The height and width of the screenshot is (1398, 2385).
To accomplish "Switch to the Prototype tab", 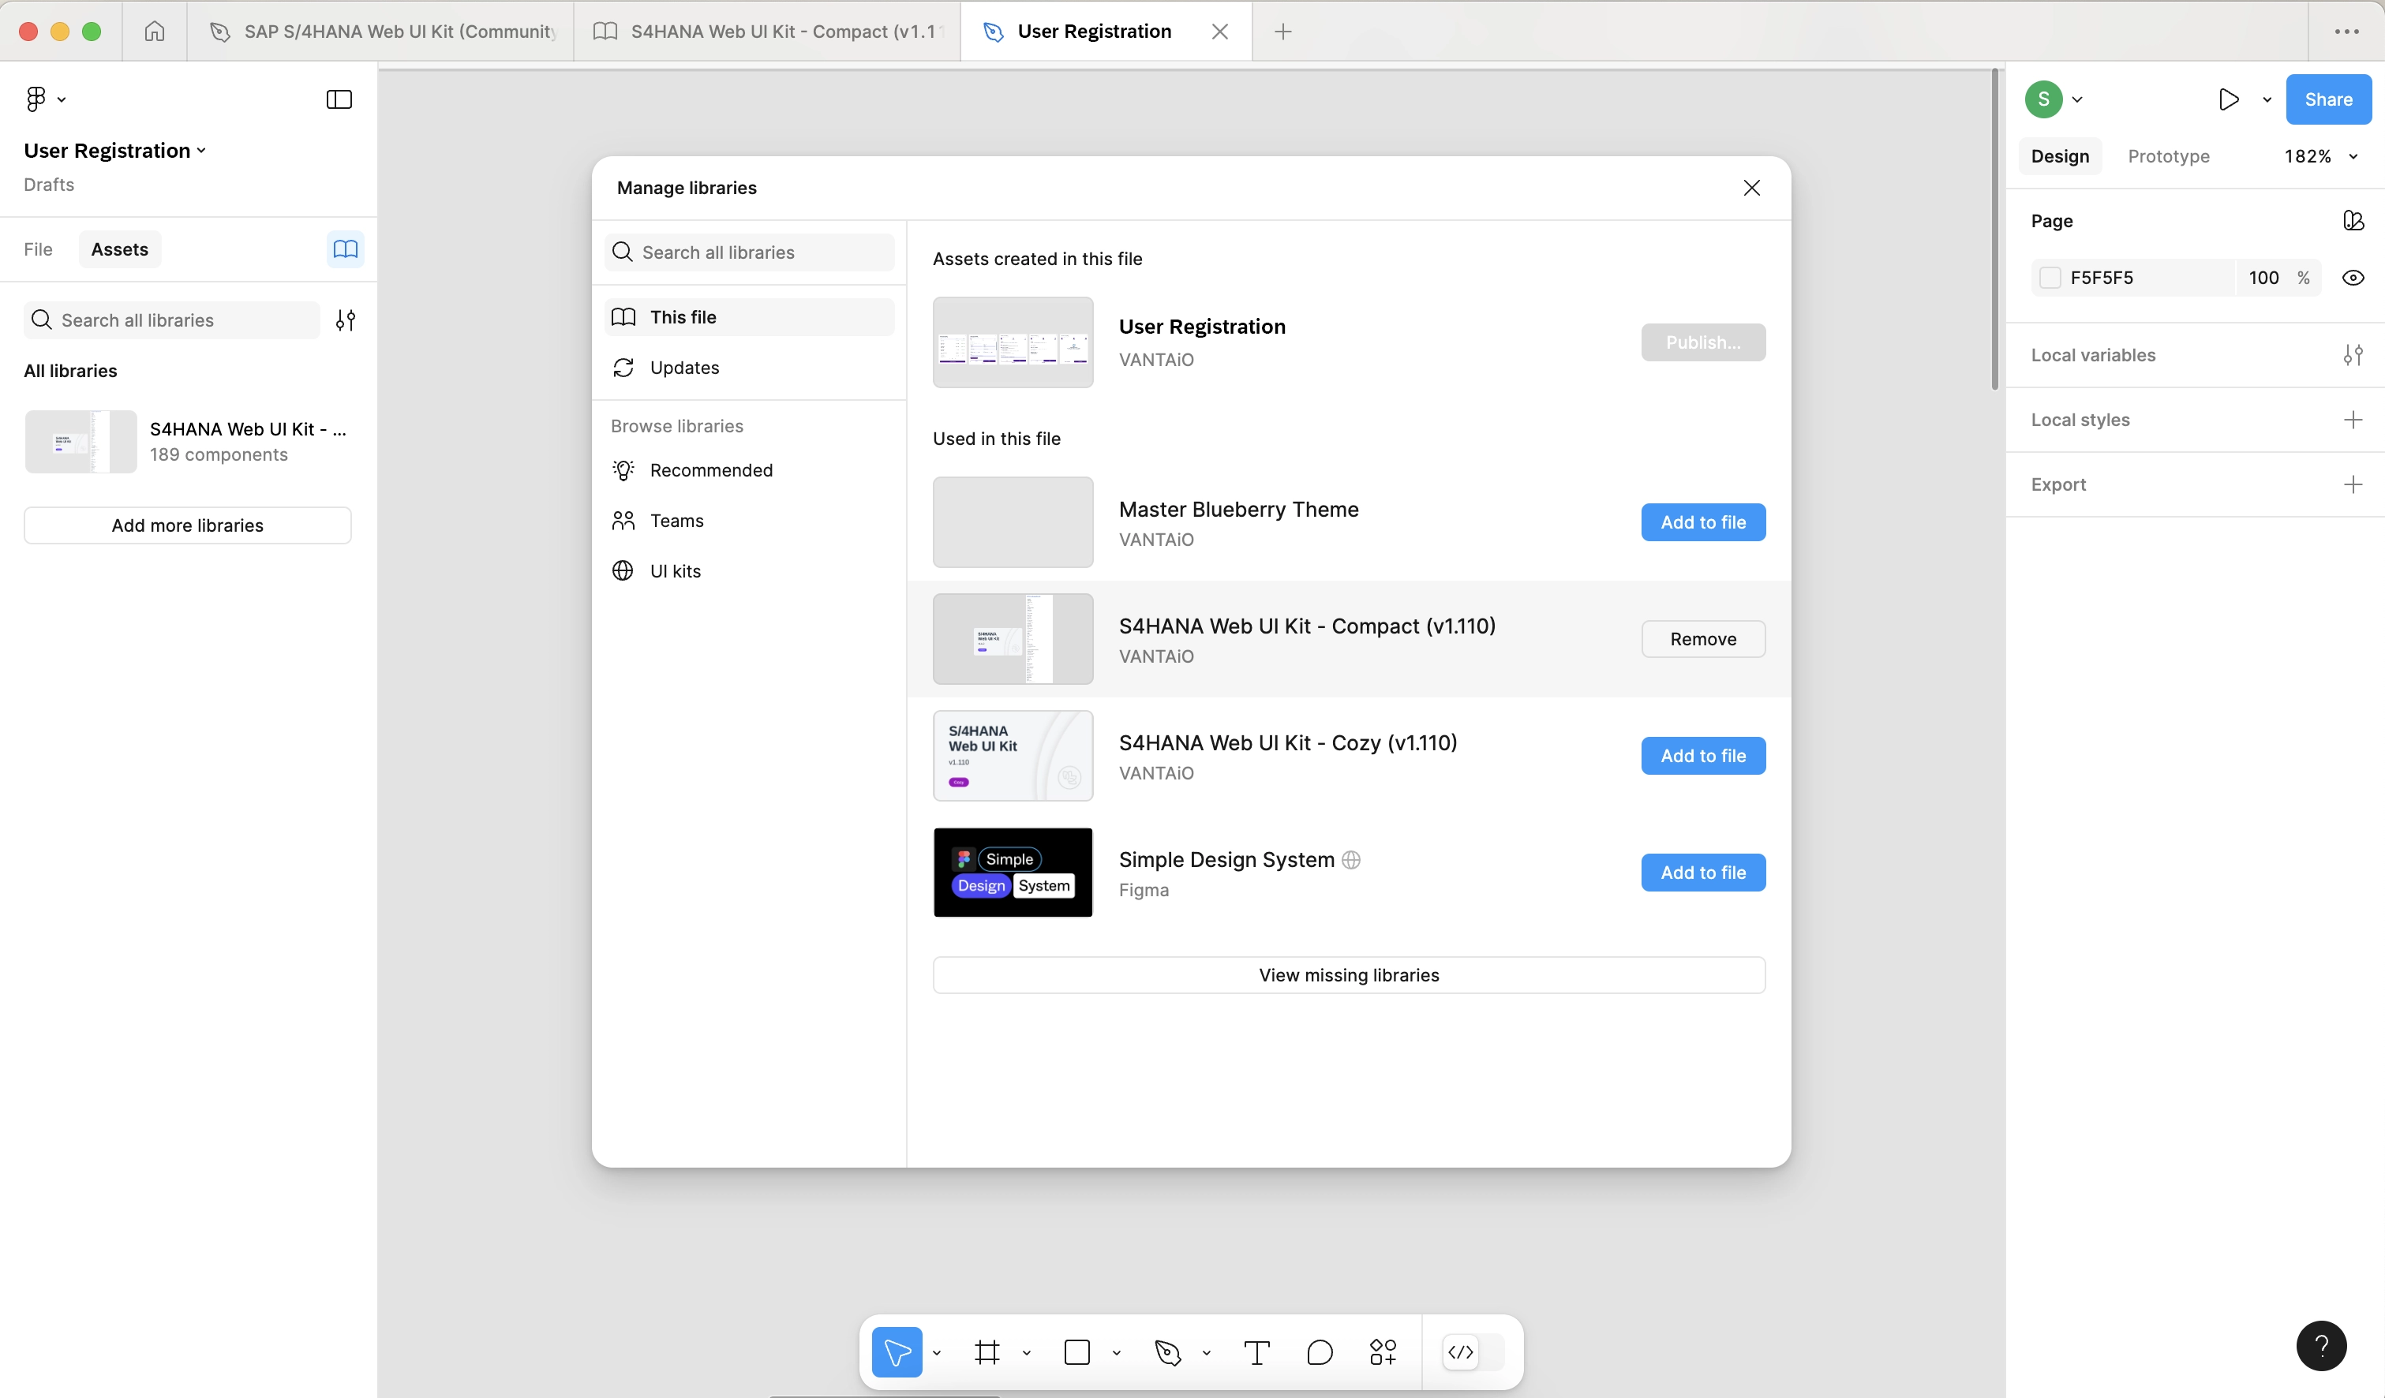I will click(2168, 156).
